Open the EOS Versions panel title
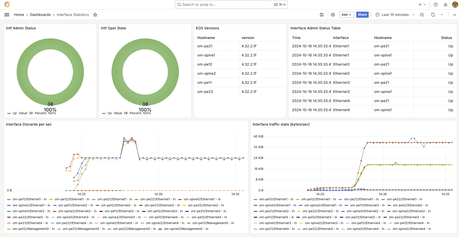This screenshot has height=237, width=459. coord(207,28)
